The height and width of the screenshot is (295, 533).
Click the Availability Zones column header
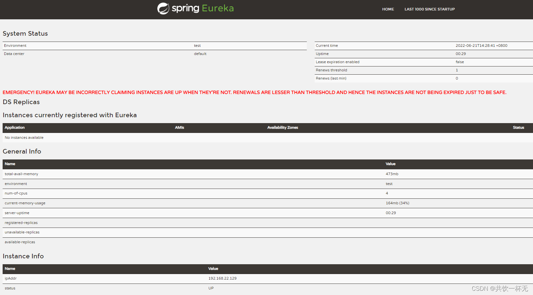click(x=283, y=128)
